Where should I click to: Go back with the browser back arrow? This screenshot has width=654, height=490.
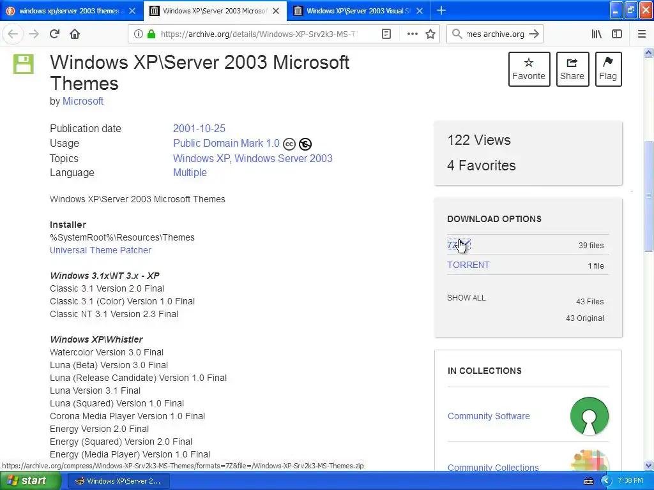[13, 34]
